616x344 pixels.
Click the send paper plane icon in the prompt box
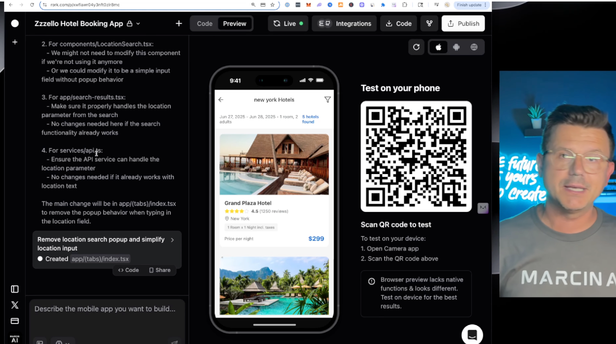point(174,342)
